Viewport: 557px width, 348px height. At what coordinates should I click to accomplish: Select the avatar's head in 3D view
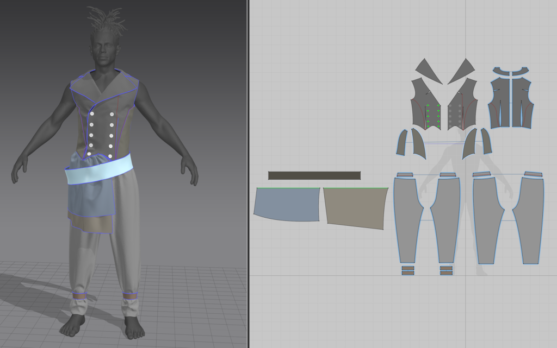pyautogui.click(x=104, y=48)
